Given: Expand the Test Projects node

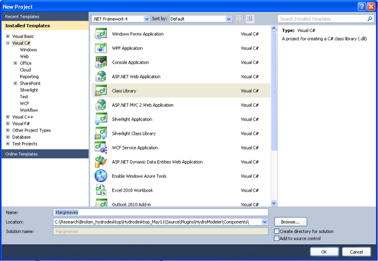Looking at the screenshot, I should pos(8,144).
